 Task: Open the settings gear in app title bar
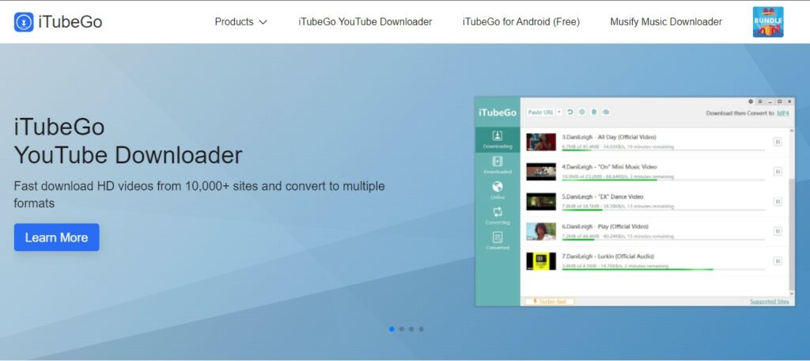pos(751,101)
